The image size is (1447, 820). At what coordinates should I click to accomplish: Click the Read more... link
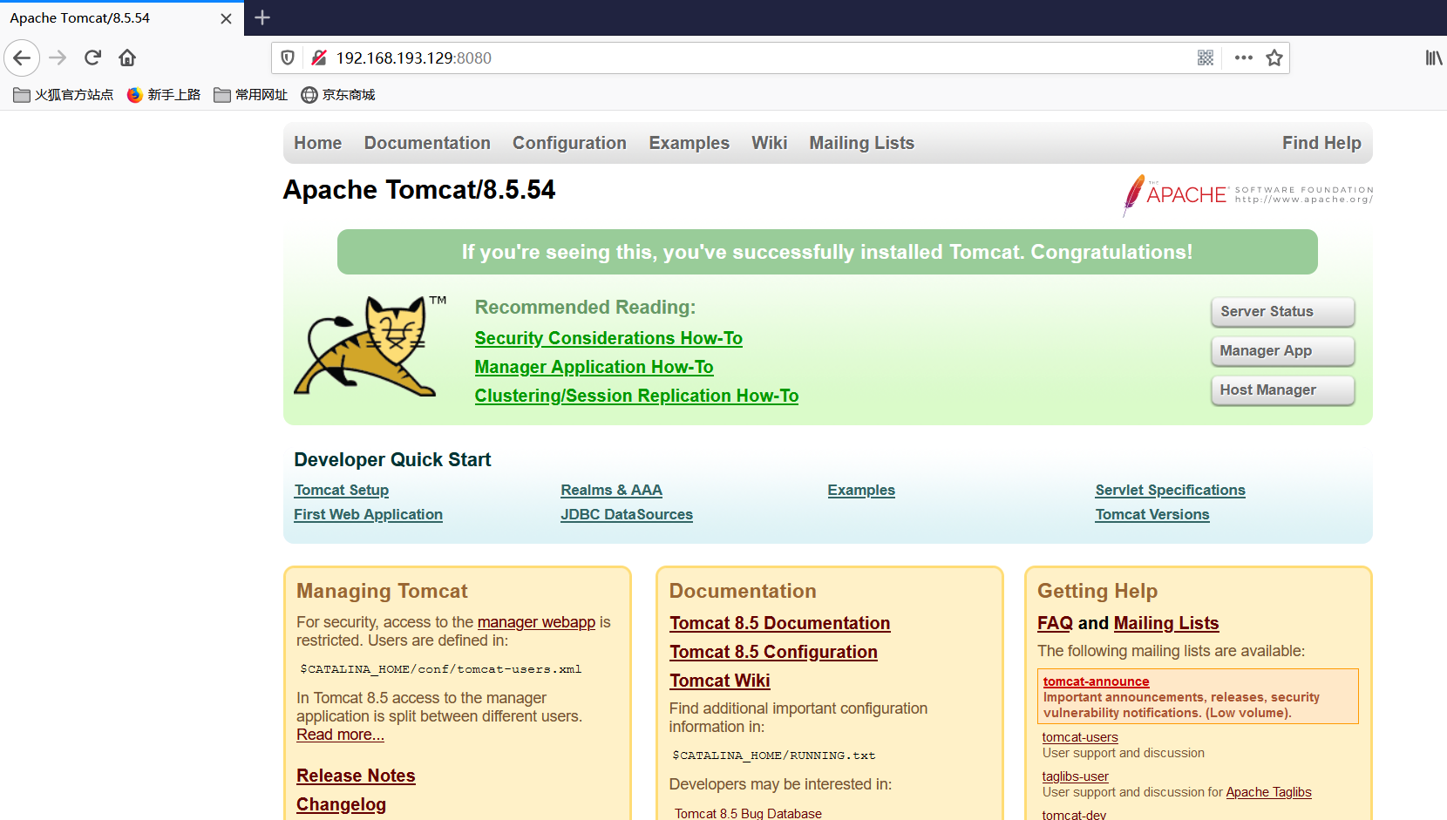click(x=340, y=735)
